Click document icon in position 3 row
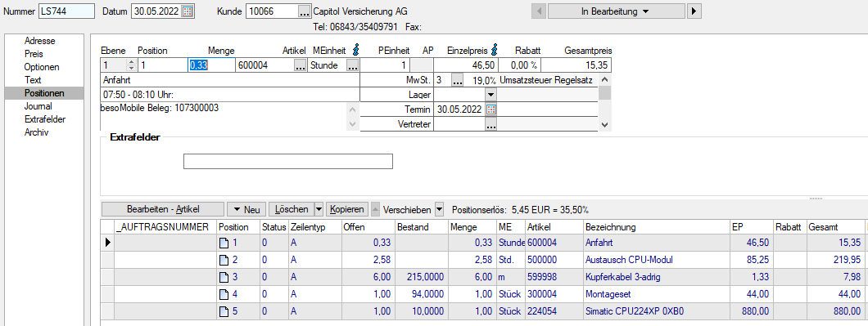 (224, 276)
